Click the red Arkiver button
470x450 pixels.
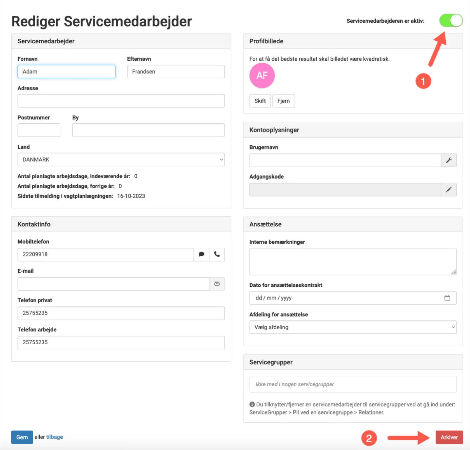click(449, 437)
